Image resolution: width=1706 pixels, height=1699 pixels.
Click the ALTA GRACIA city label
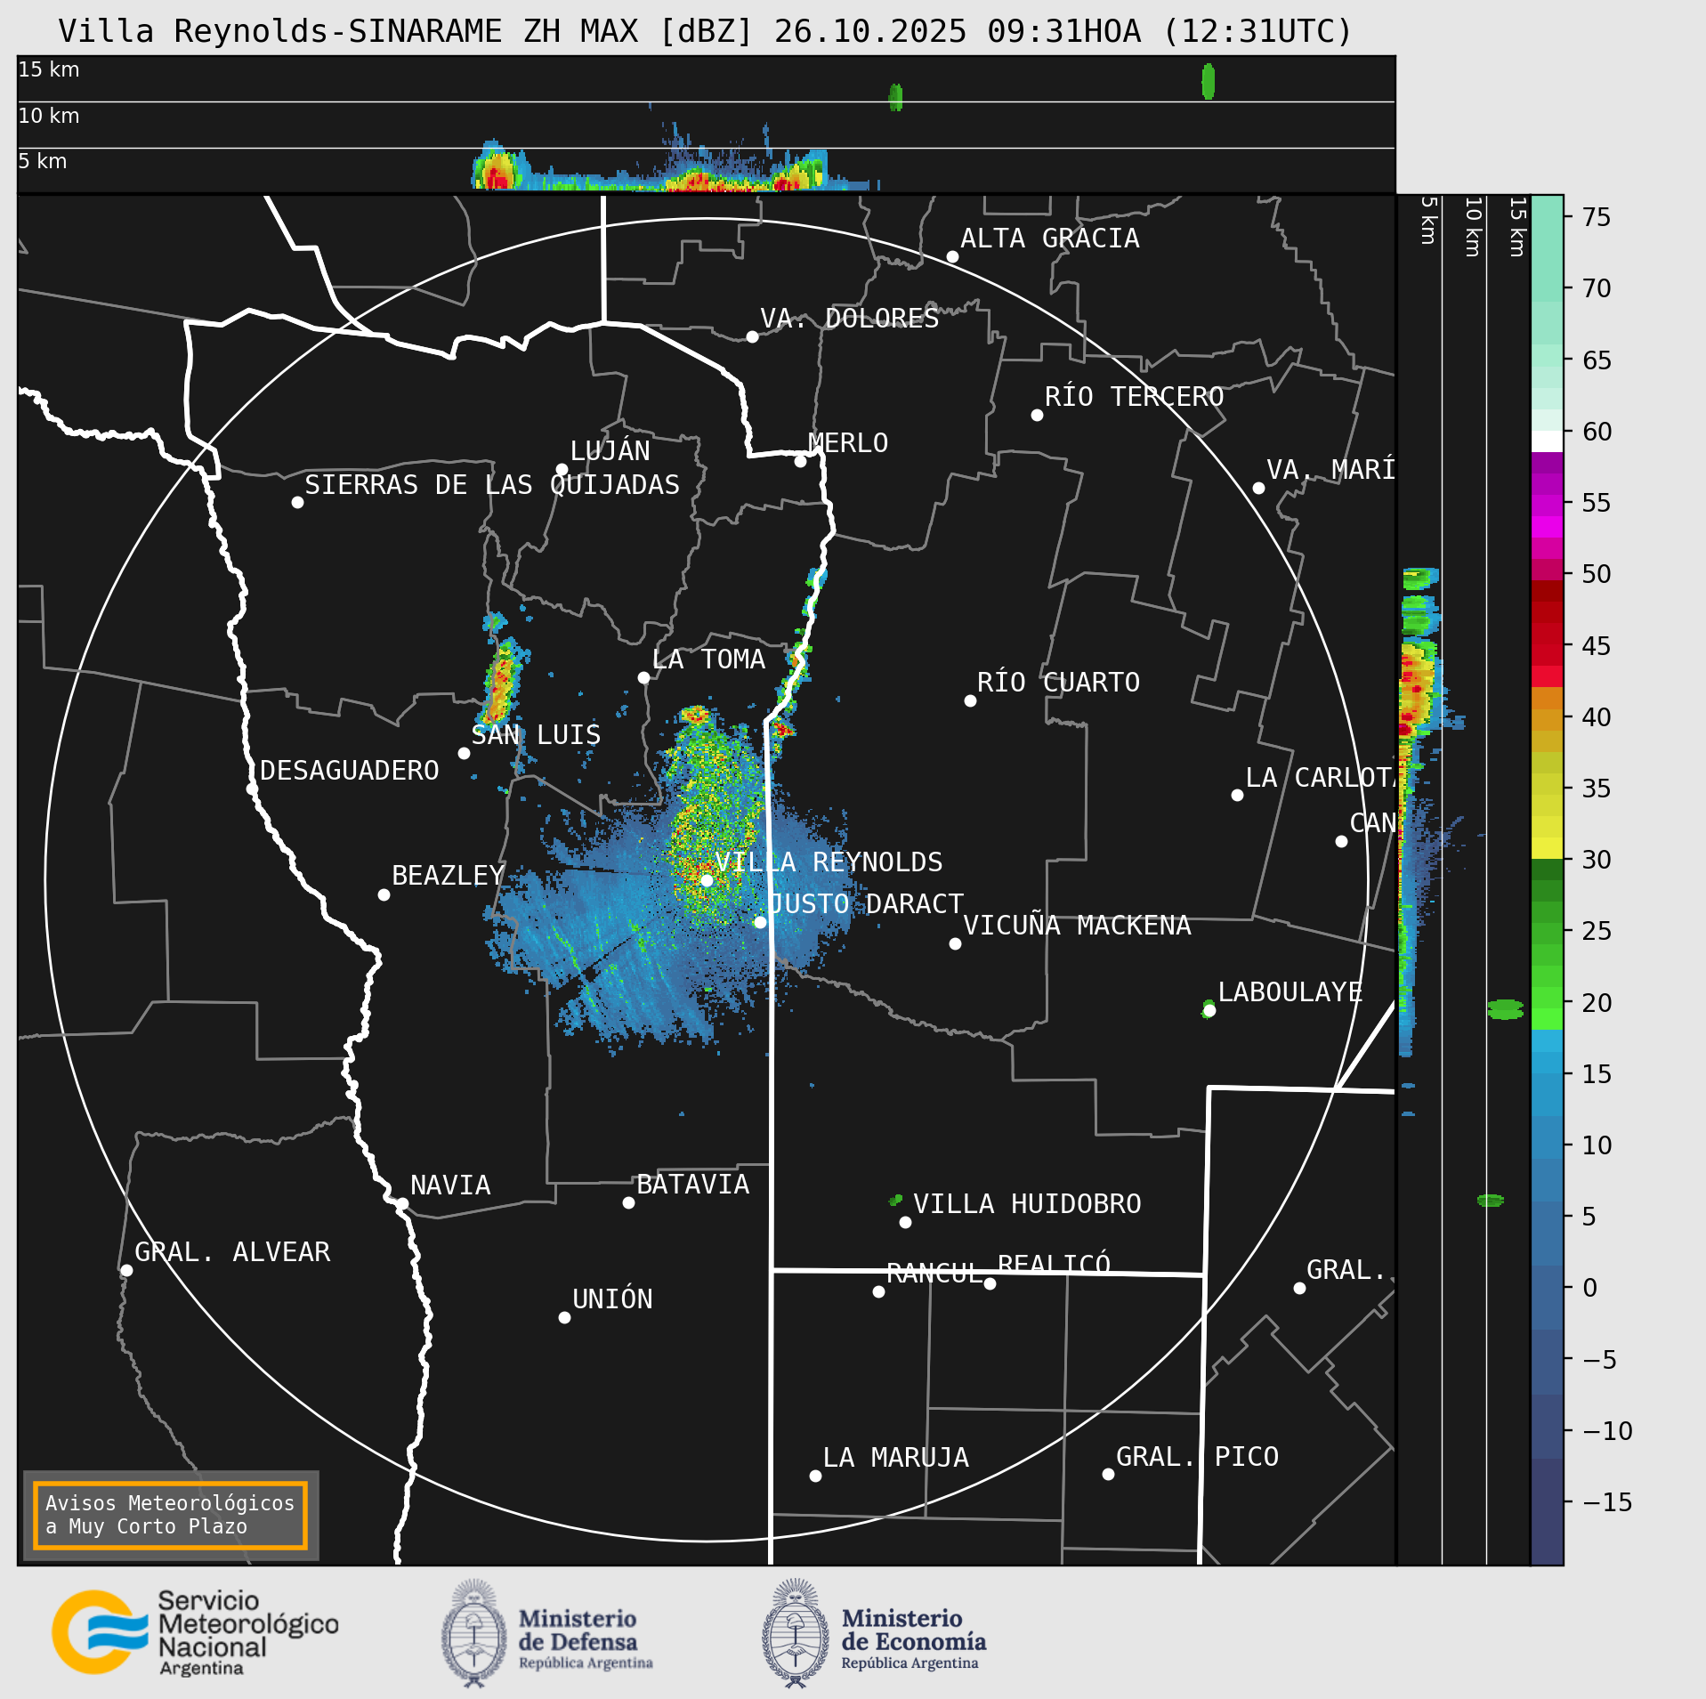[x=1050, y=239]
